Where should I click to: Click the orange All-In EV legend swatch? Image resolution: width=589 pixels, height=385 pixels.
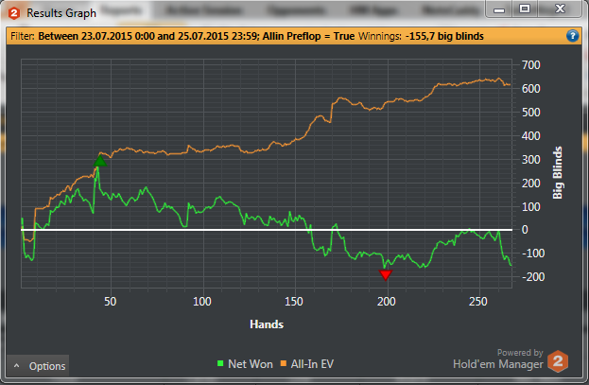284,363
